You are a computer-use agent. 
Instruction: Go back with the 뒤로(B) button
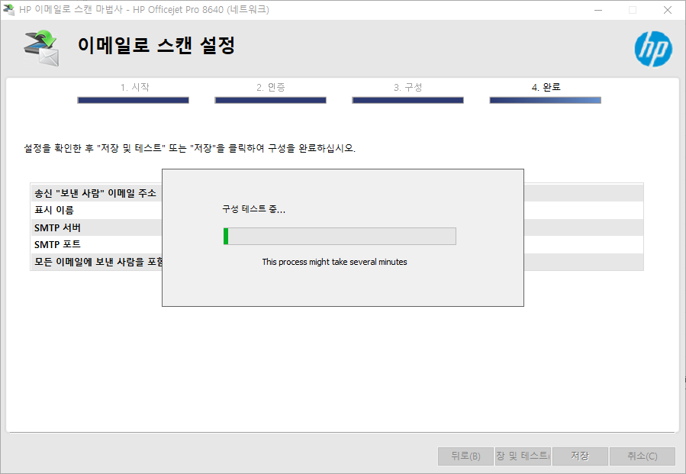coord(465,456)
